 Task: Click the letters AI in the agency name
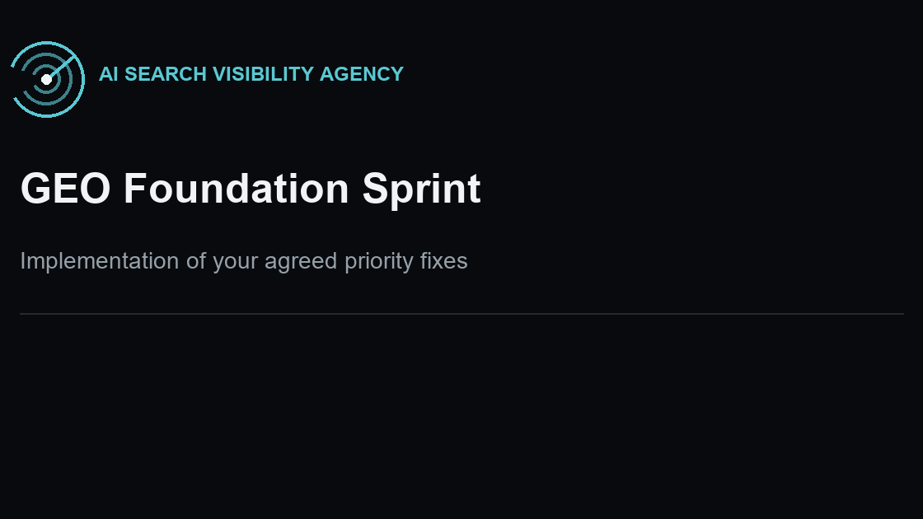click(108, 74)
